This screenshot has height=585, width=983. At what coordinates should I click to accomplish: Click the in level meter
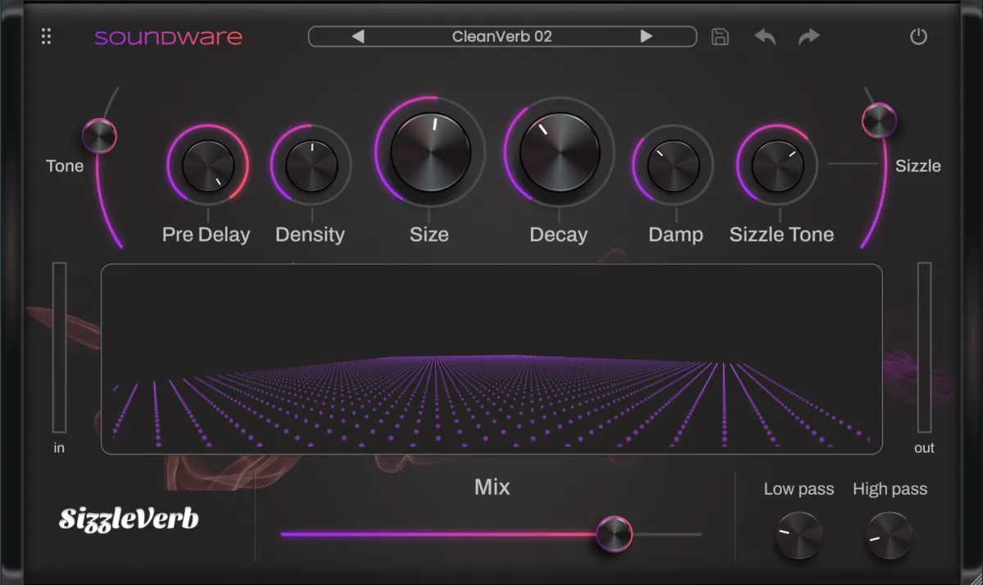[59, 347]
